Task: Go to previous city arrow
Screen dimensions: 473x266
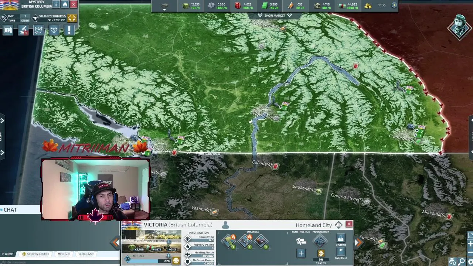Action: (x=116, y=242)
